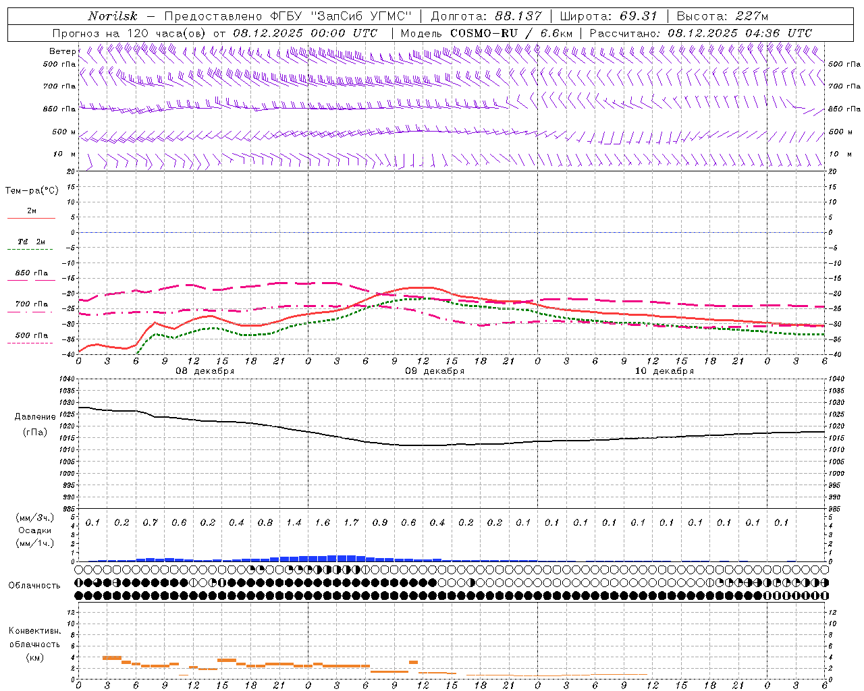864x691 pixels.
Task: Click the 'Рассчитано: 08.12.2025 04:36 UTC' text
Action: click(x=701, y=33)
